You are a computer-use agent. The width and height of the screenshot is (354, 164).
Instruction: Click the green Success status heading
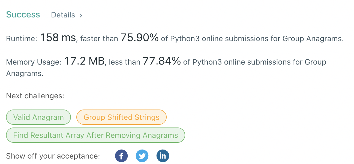coord(23,15)
